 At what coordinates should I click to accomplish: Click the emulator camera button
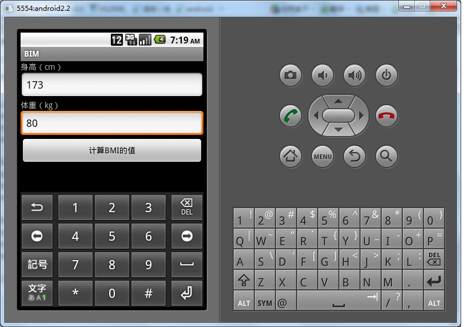(x=290, y=75)
